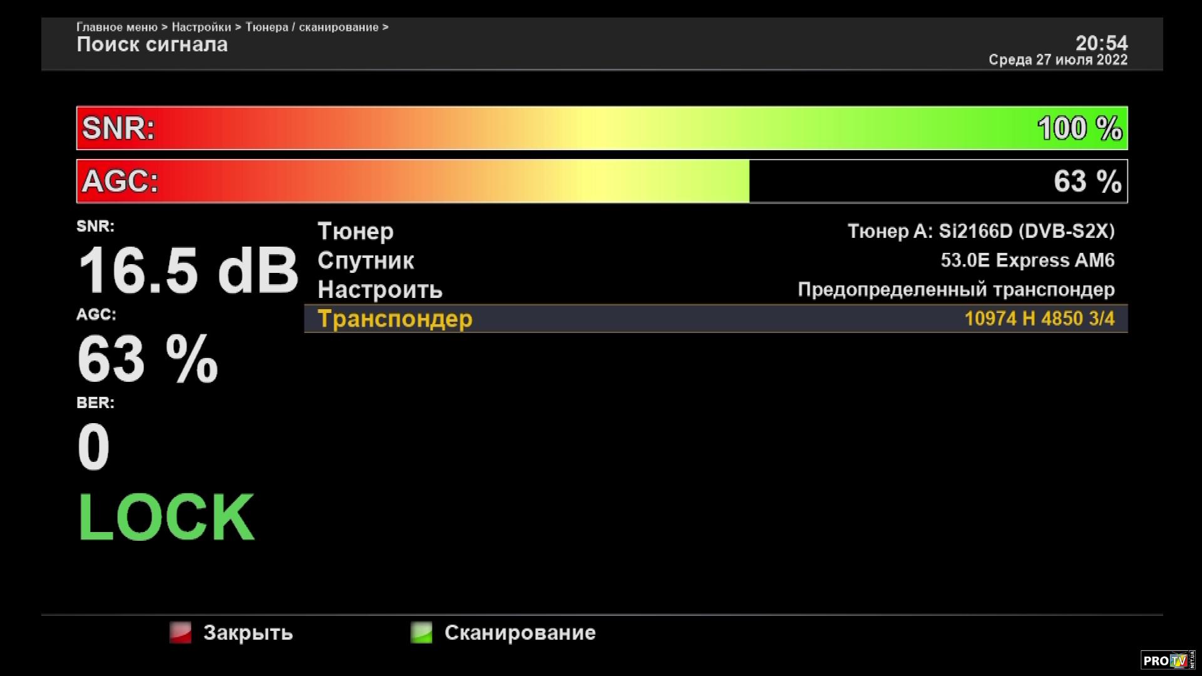Click the Сканирование label
This screenshot has height=676, width=1202.
click(520, 632)
